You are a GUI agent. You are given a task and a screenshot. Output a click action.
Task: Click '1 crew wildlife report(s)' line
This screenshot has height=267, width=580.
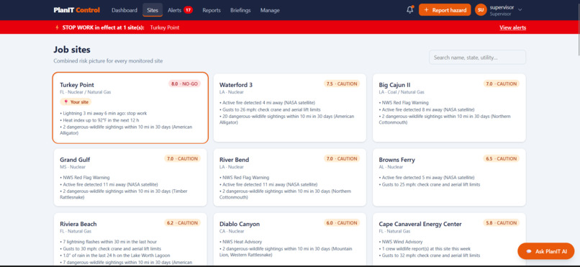coord(425,248)
